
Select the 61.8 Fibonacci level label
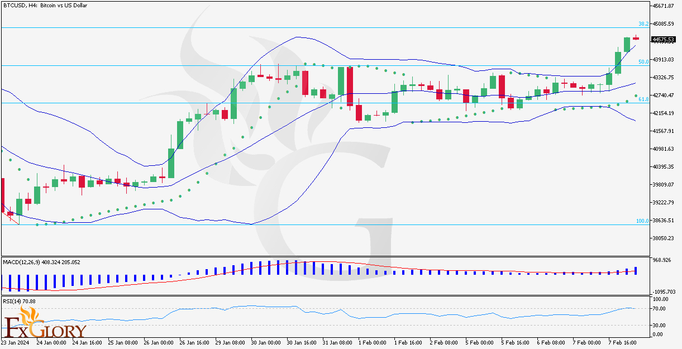click(x=643, y=99)
